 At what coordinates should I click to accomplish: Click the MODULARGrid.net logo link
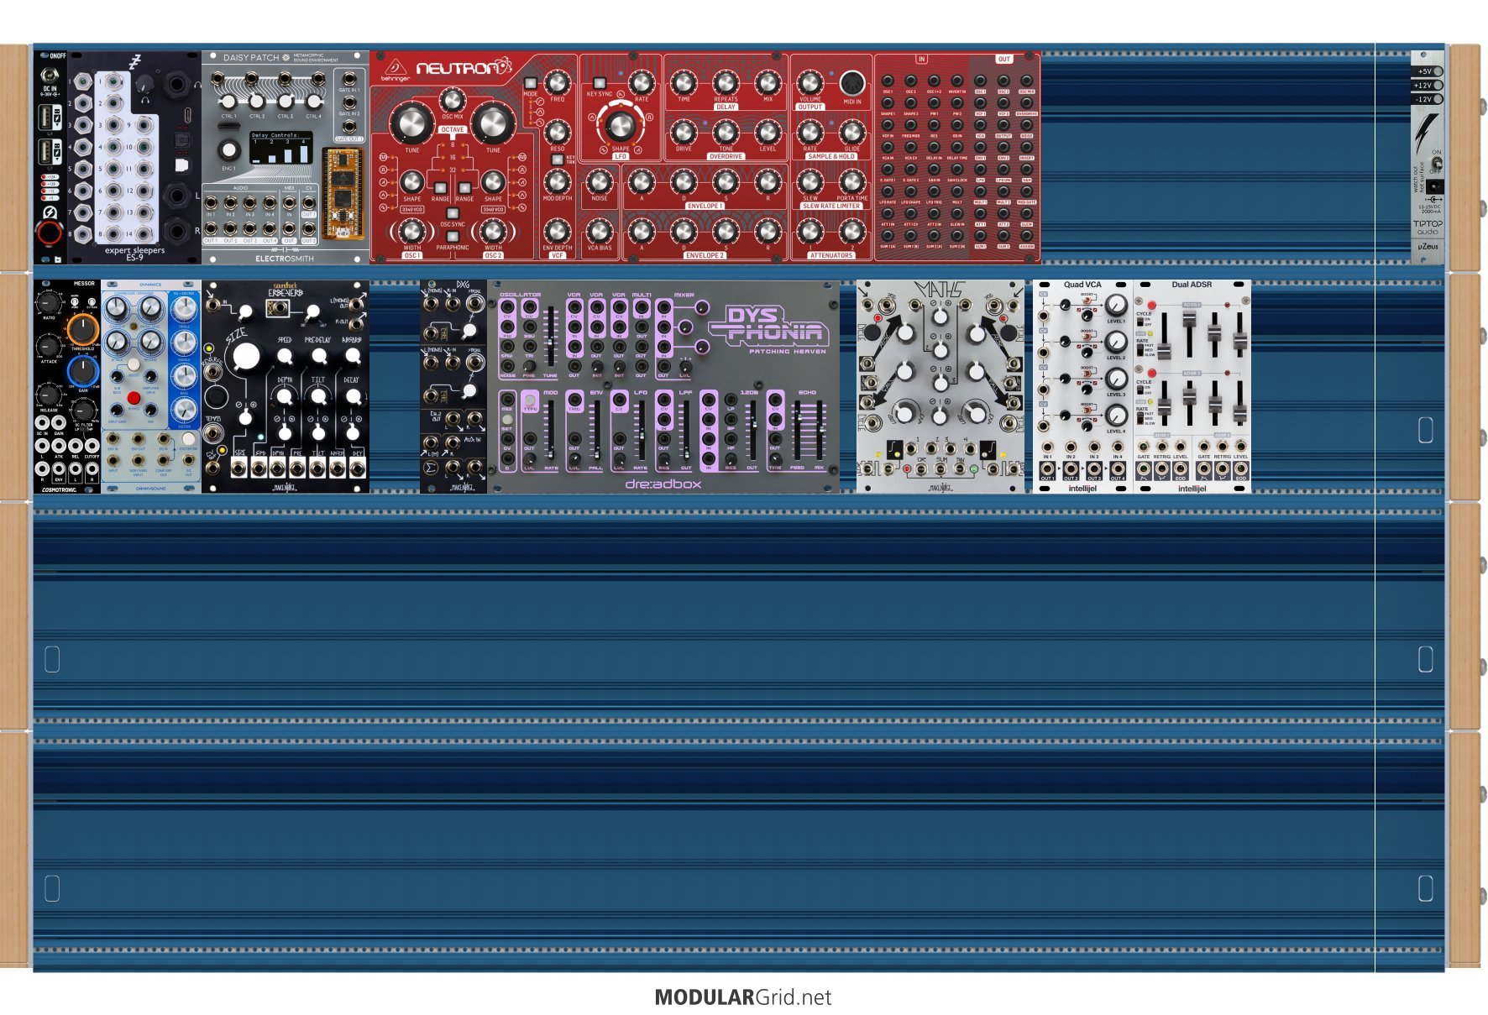click(x=743, y=997)
